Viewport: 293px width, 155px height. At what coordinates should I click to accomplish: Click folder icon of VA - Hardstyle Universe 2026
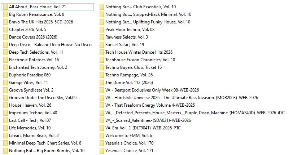coord(102,98)
